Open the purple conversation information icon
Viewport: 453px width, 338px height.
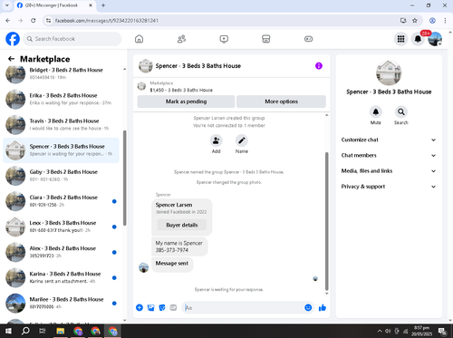click(319, 66)
